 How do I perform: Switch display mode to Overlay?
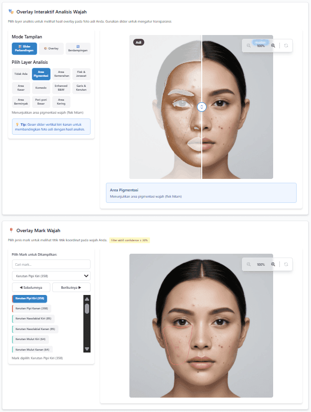tap(51, 48)
